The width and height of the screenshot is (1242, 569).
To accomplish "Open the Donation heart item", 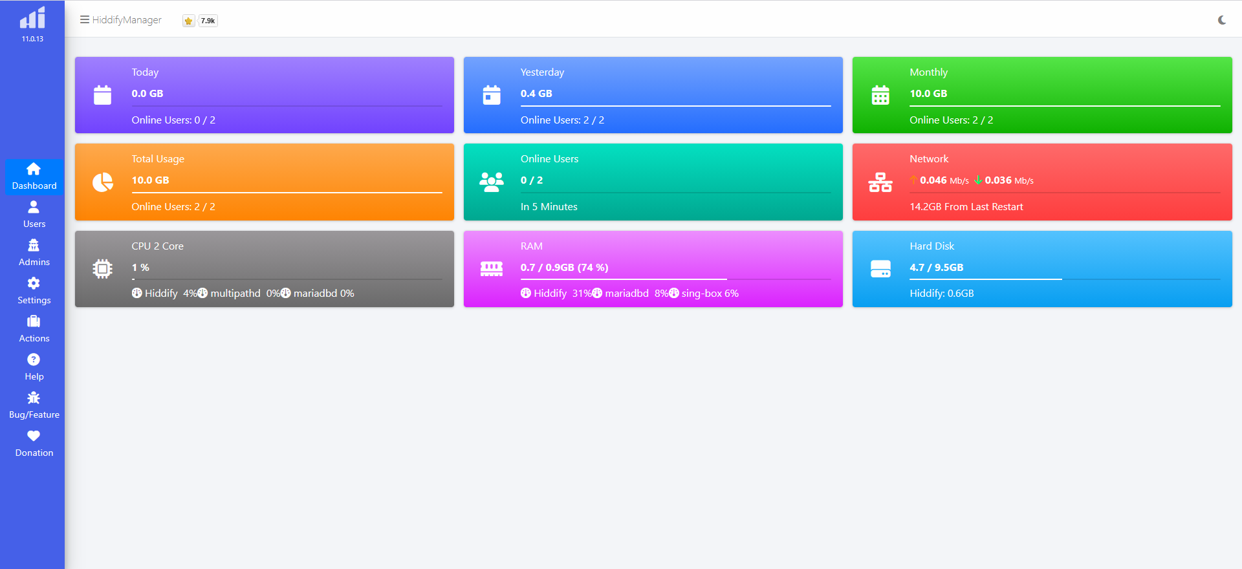I will pos(34,444).
